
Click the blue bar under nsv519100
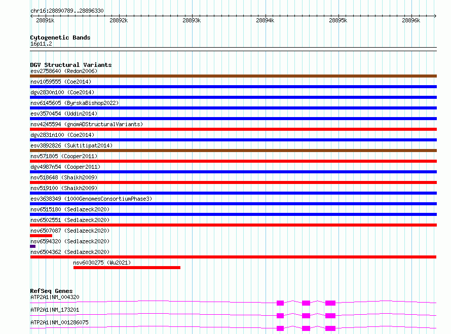coord(233,193)
